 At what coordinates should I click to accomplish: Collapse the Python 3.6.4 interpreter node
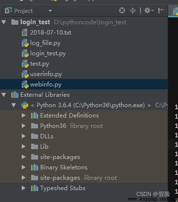pyautogui.click(x=14, y=105)
